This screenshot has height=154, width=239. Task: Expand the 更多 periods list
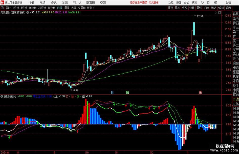91,8
